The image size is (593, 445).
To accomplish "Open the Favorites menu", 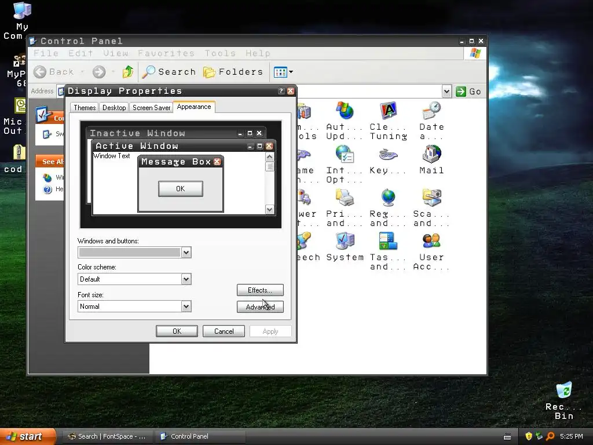I will click(166, 53).
